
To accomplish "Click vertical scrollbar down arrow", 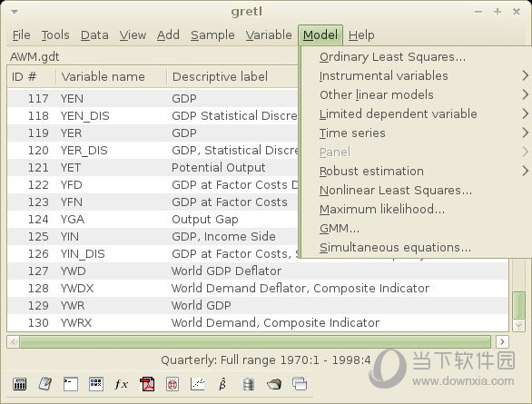I will pyautogui.click(x=518, y=326).
